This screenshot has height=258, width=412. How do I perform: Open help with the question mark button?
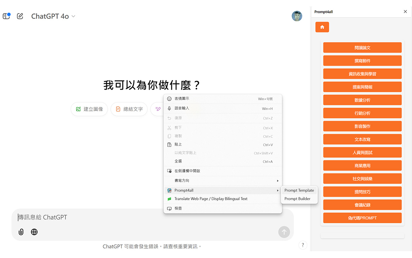(303, 245)
